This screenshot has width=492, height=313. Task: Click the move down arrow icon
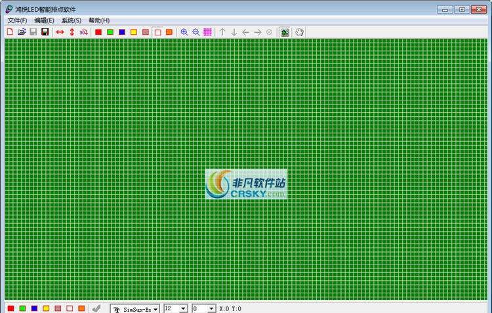click(234, 32)
